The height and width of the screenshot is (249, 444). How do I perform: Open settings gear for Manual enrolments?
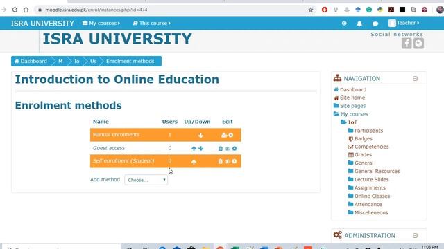[x=231, y=136]
